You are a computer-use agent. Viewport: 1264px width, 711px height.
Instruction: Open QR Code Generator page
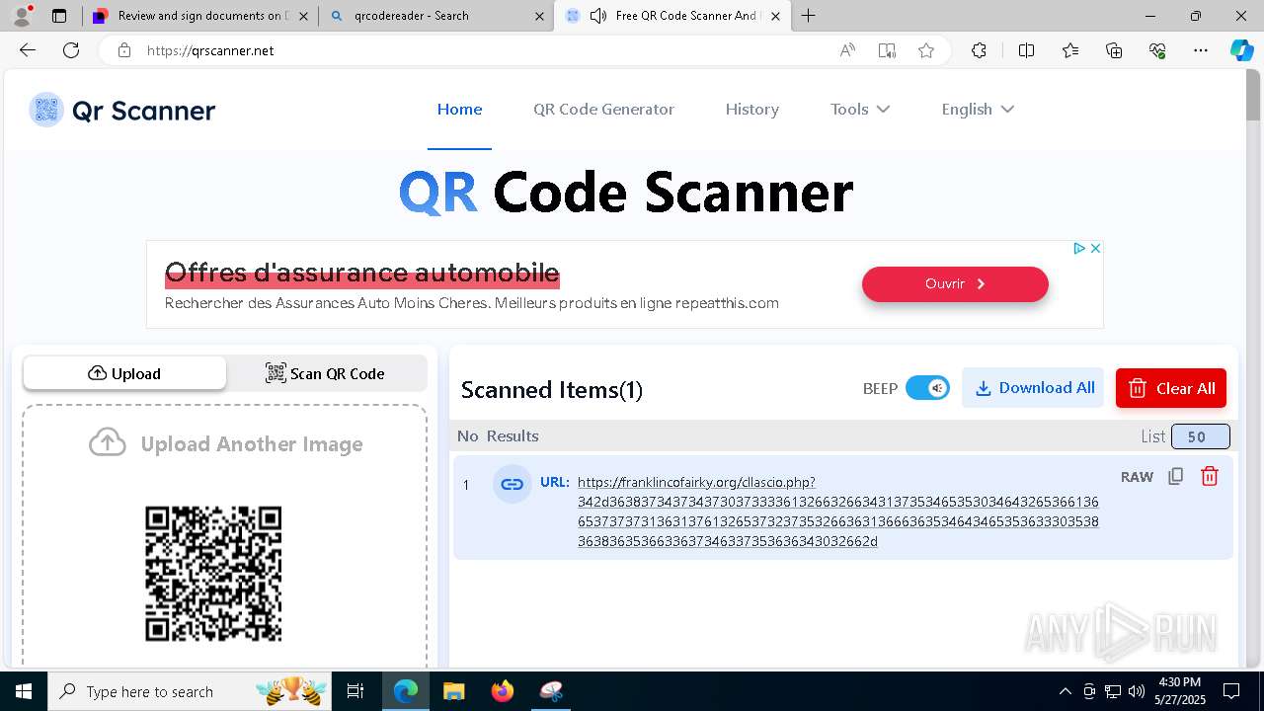coord(603,110)
